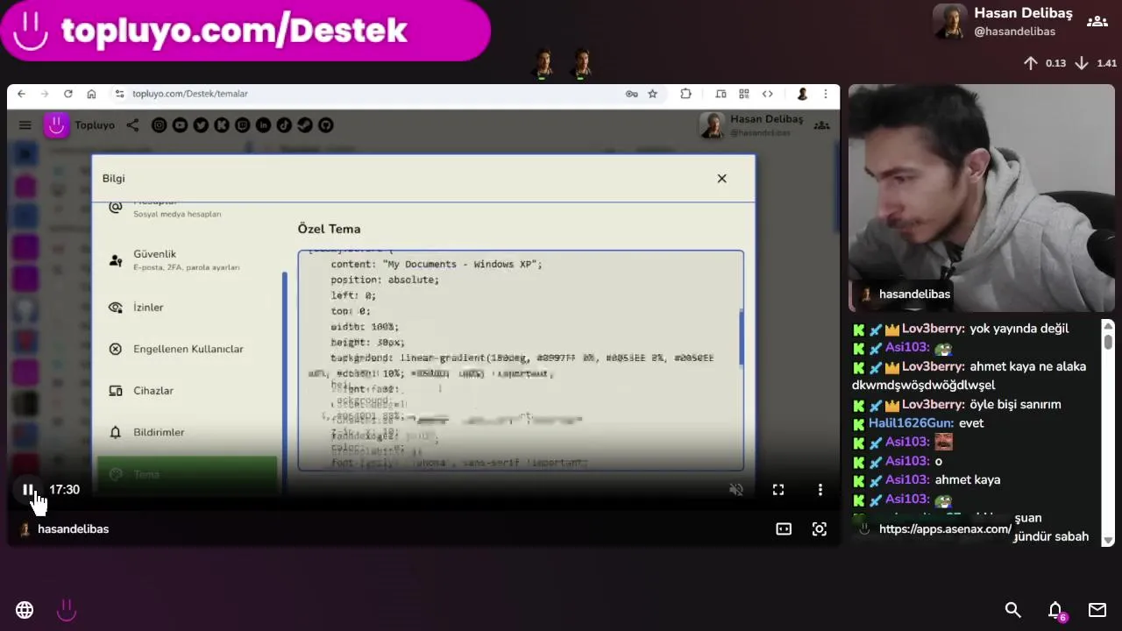Open search with the magnifier icon

(x=1013, y=610)
